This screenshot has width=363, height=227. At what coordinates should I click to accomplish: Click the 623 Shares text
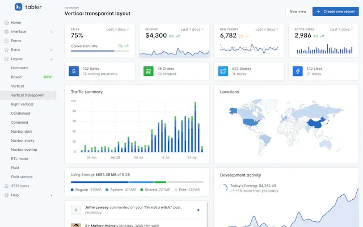[x=242, y=69]
